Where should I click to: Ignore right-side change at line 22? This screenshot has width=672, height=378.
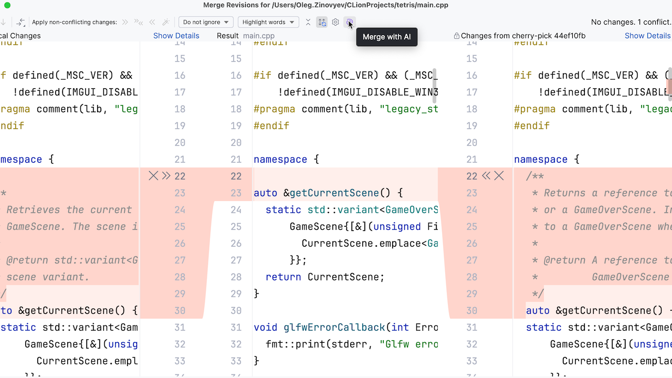(499, 176)
